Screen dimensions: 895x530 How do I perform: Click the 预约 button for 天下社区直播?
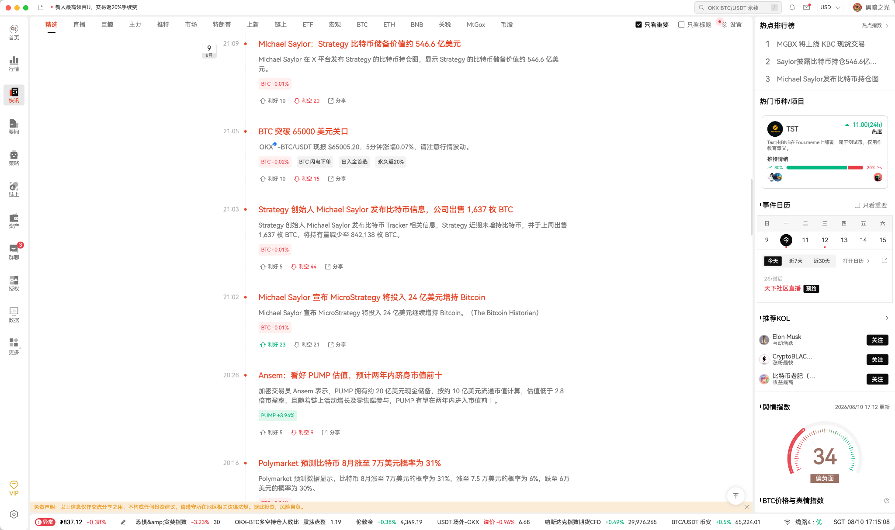[x=811, y=289]
